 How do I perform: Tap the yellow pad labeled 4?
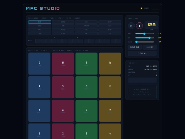[110, 131]
